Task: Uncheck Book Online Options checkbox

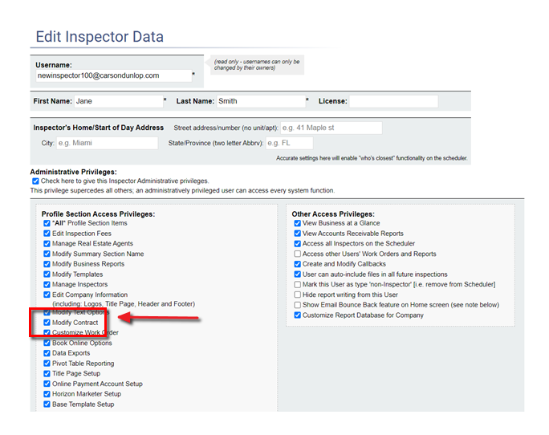Action: point(47,343)
